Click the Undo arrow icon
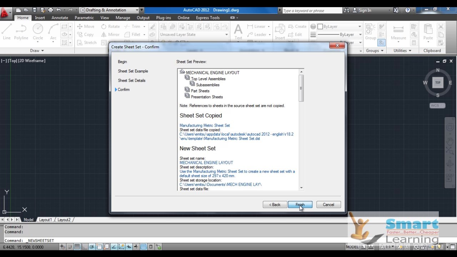Image resolution: width=457 pixels, height=257 pixels. (59, 10)
